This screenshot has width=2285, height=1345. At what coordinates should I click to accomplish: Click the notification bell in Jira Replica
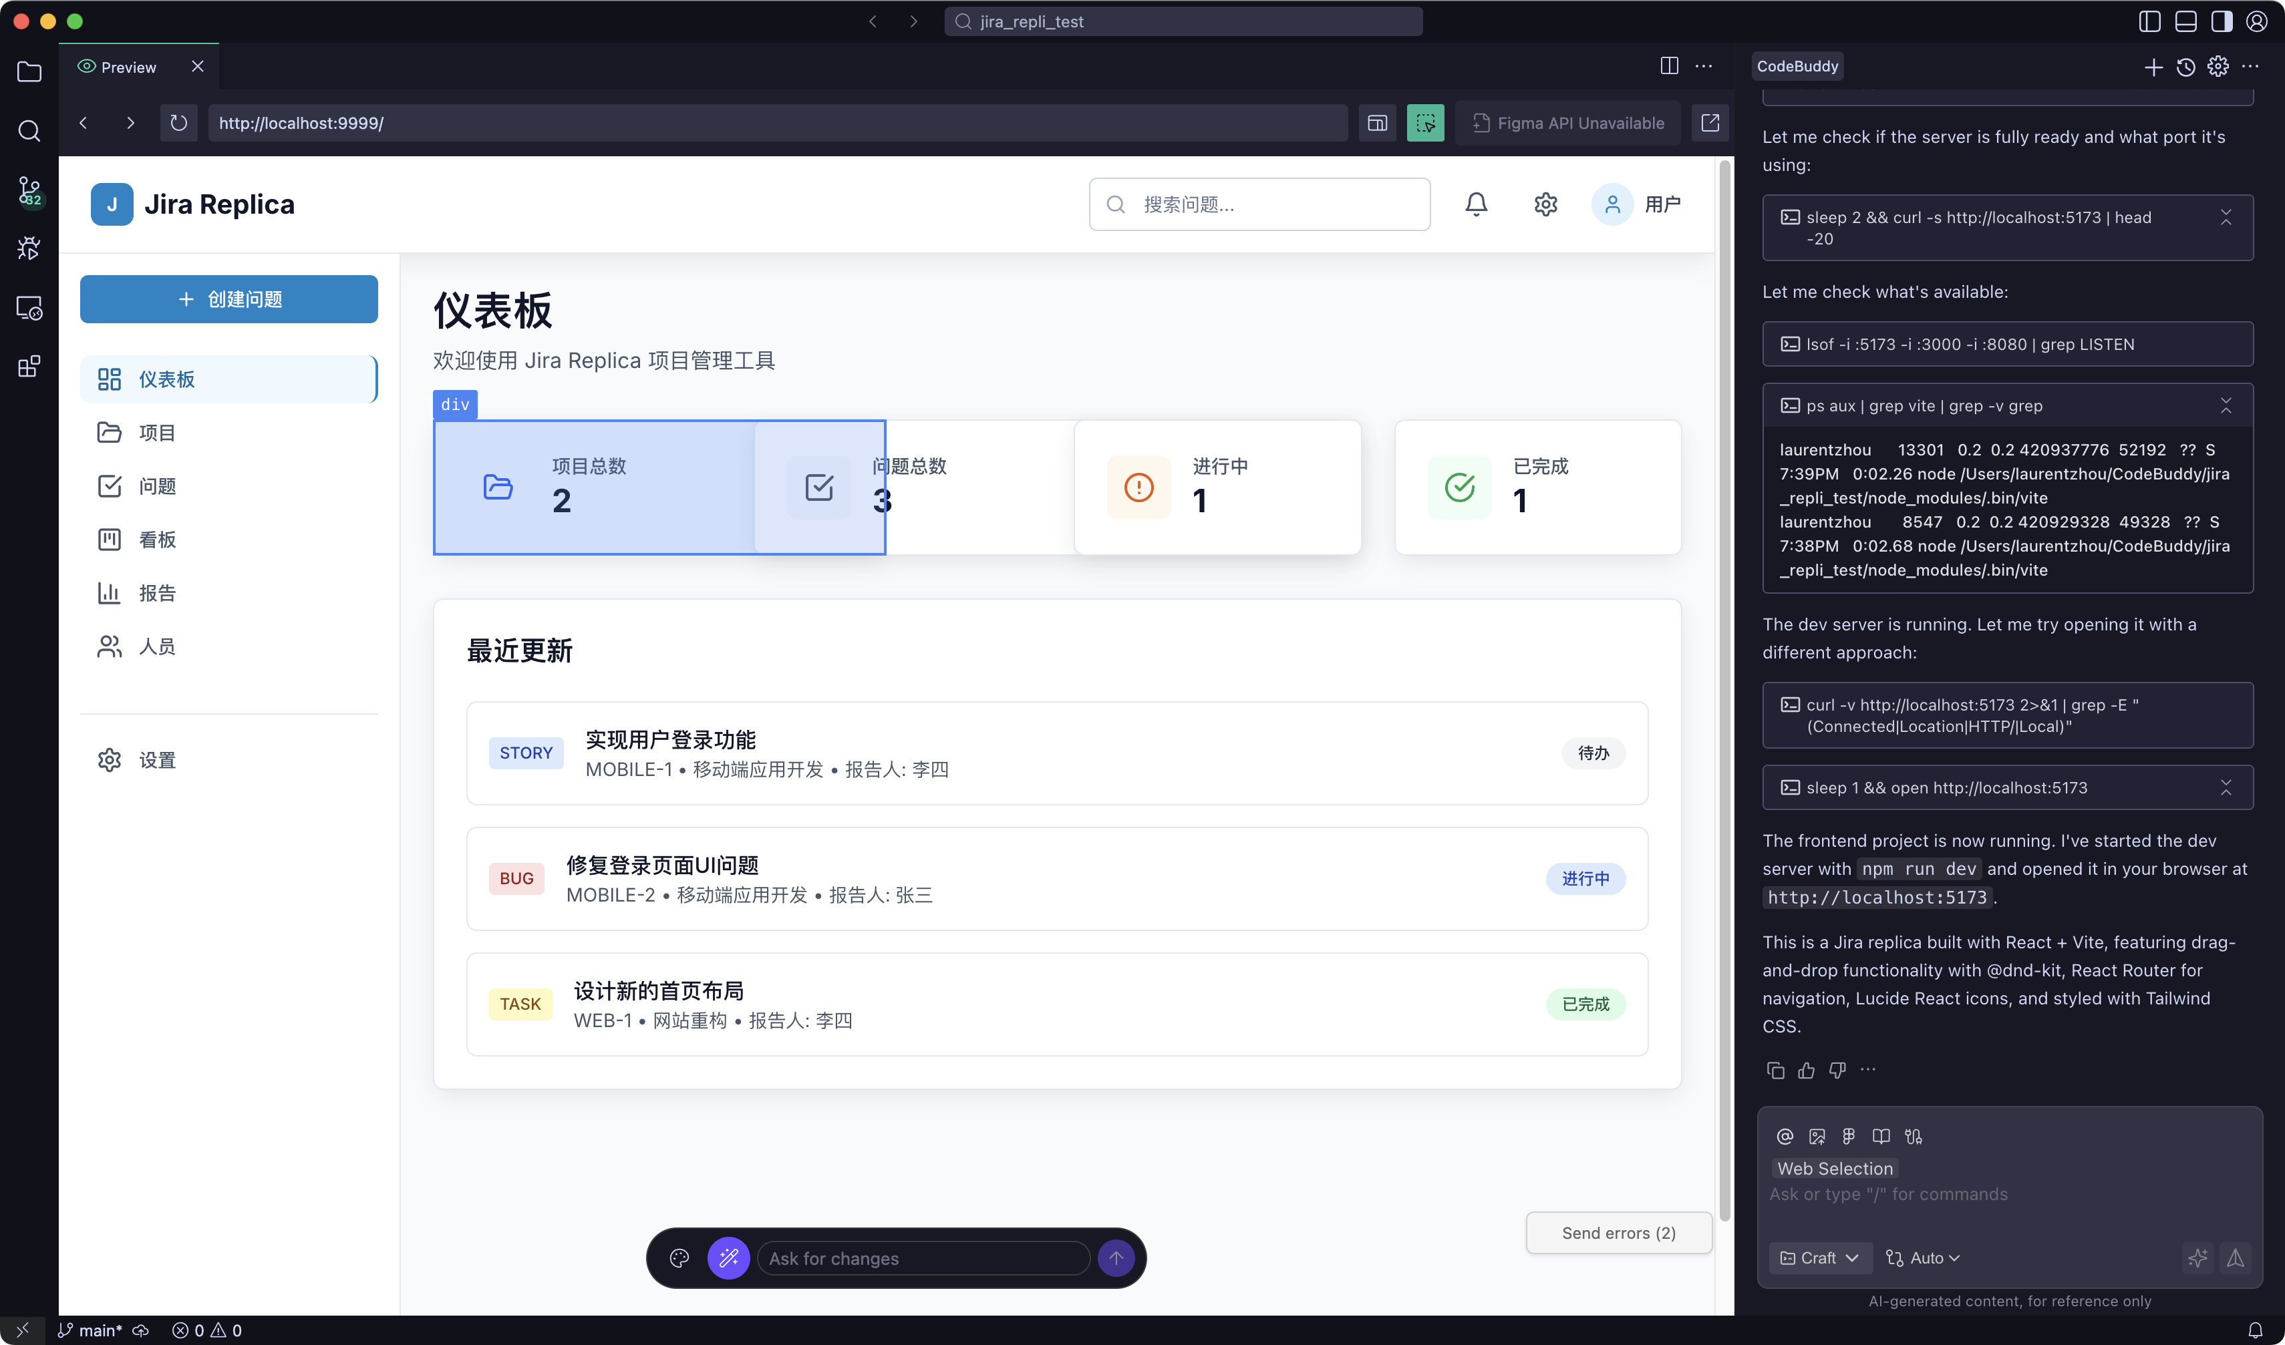point(1475,204)
